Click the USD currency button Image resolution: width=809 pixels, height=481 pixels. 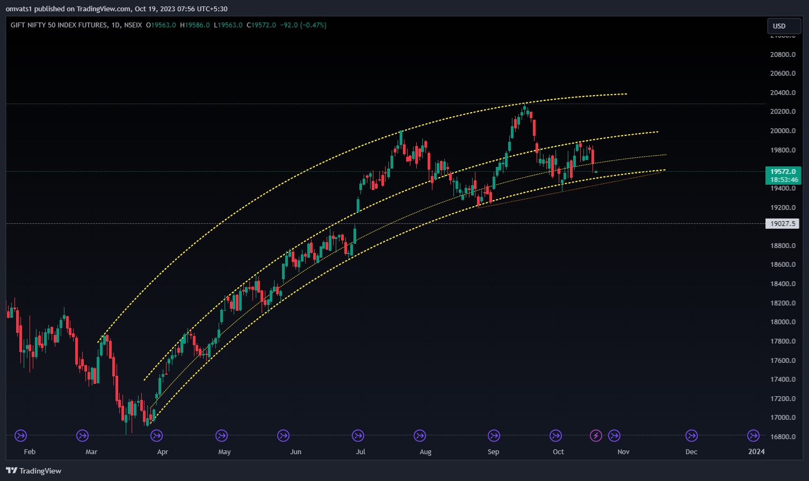(x=784, y=26)
